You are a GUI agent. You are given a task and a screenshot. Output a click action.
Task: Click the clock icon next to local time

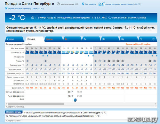tap(58, 4)
